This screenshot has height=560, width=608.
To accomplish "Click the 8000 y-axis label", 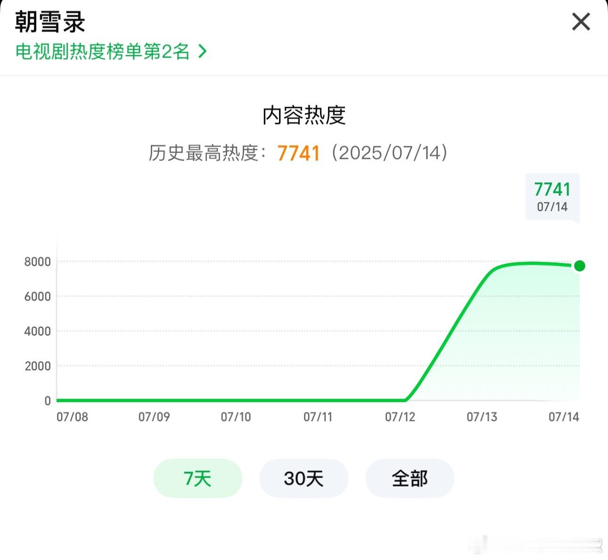I will point(37,262).
